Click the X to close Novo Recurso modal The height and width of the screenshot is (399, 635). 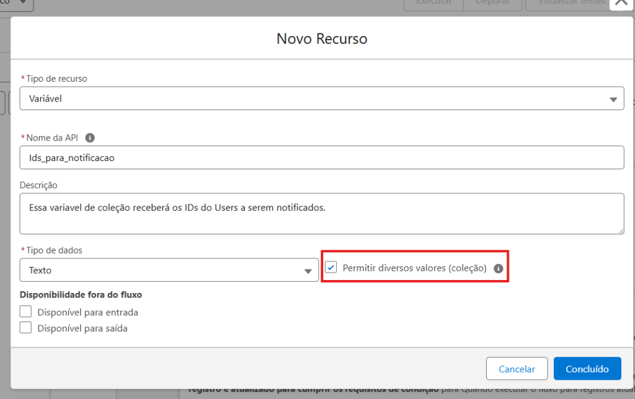[x=621, y=4]
